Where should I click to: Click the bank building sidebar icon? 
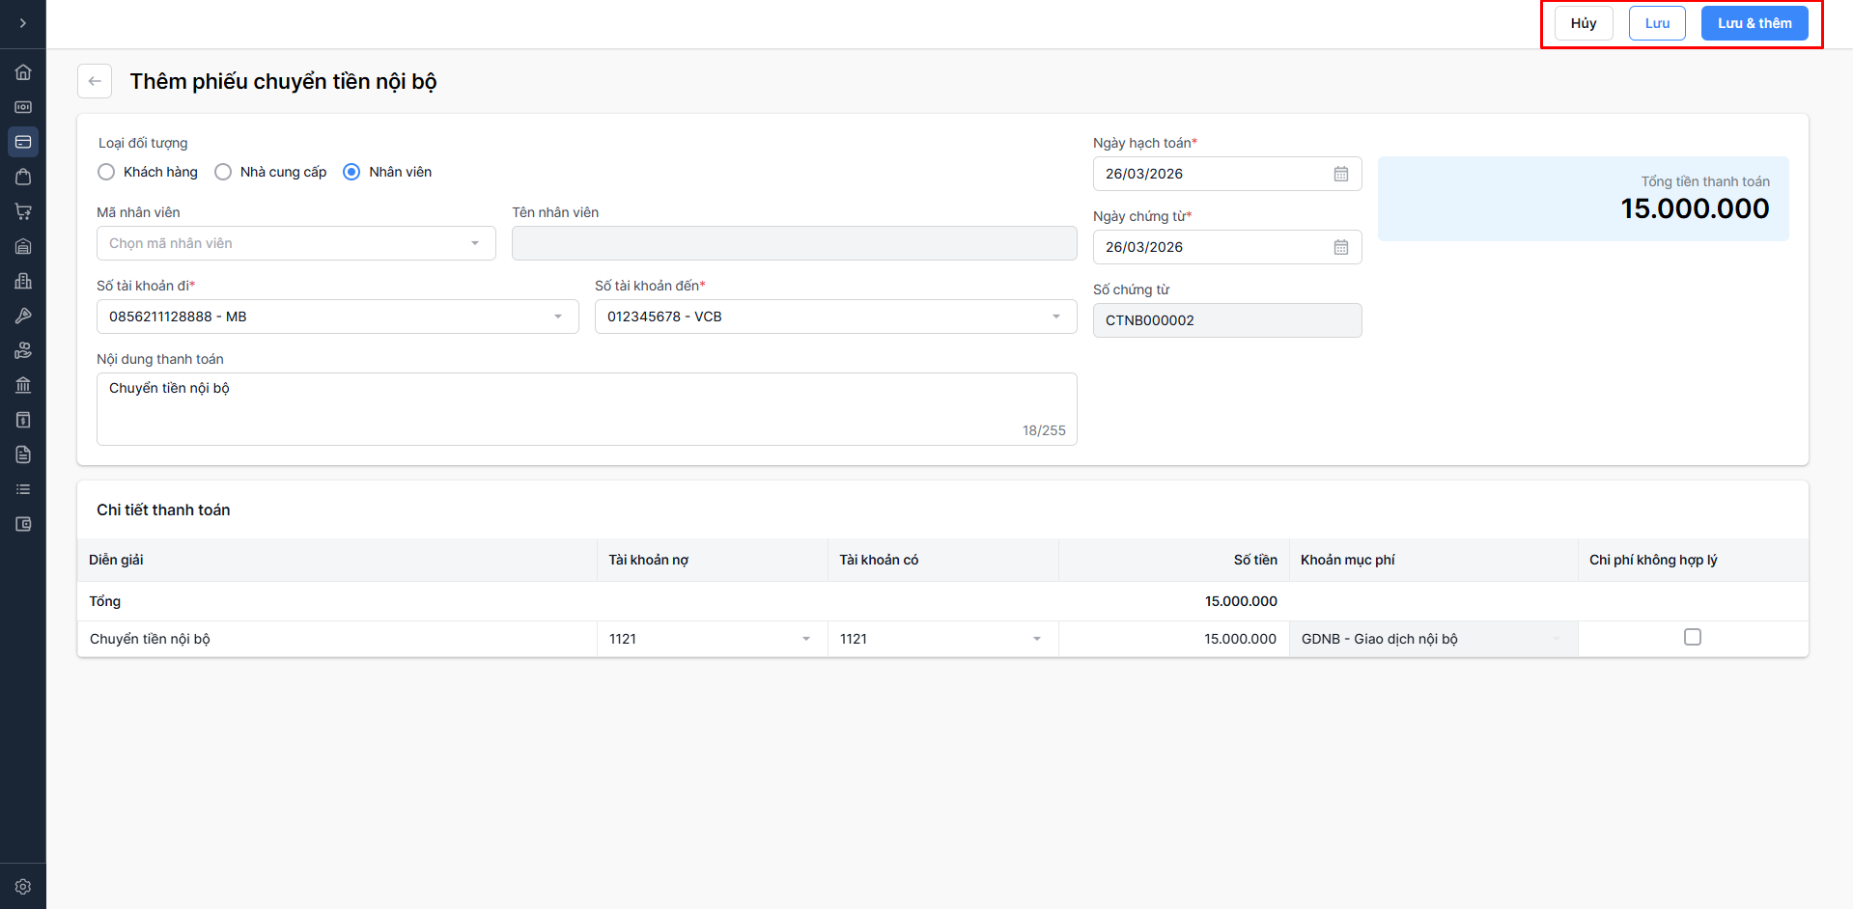click(23, 385)
